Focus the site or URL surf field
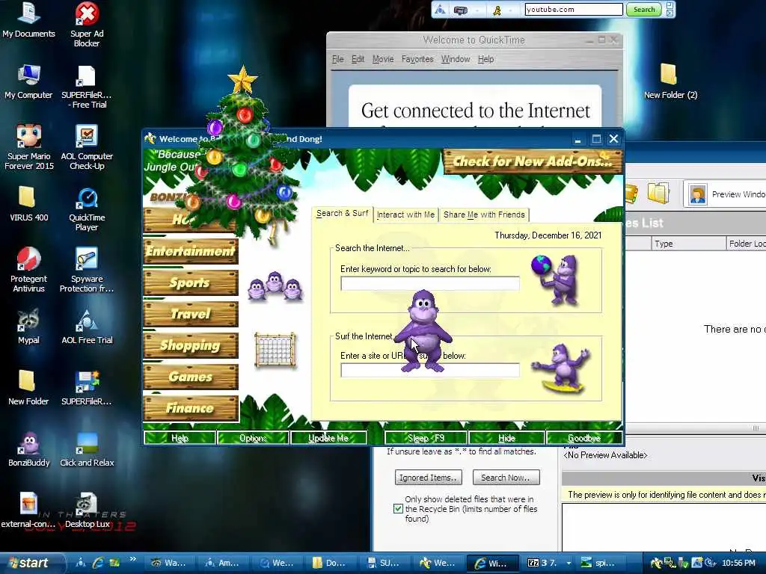The height and width of the screenshot is (574, 766). click(x=430, y=370)
